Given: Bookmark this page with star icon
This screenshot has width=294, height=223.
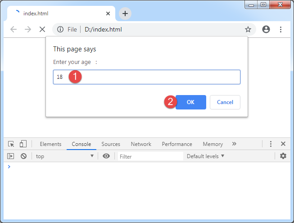Looking at the screenshot, I should (248, 29).
